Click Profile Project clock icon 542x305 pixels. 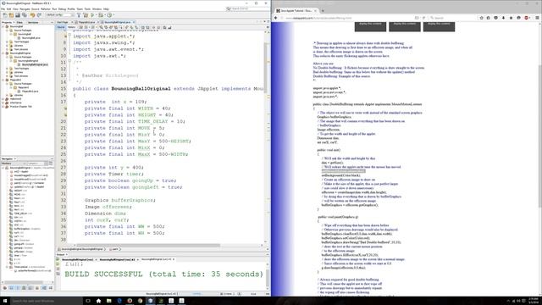pos(109,15)
